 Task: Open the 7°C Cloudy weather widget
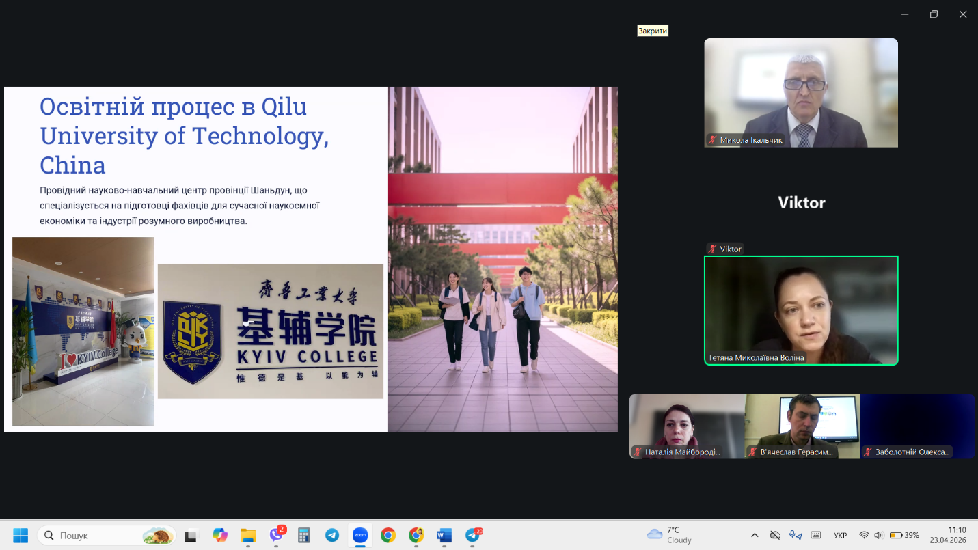click(x=670, y=535)
